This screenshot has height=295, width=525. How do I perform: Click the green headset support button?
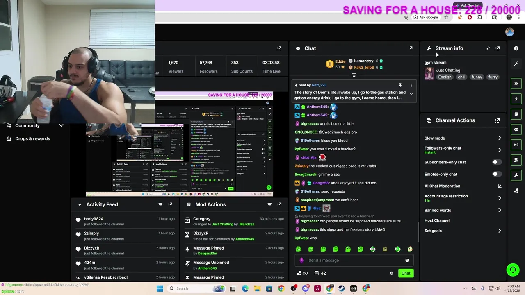point(513,270)
